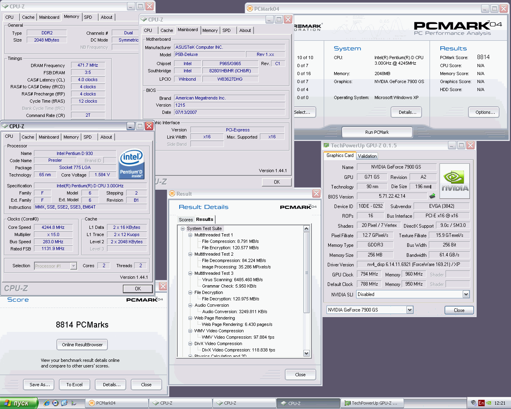Click the Intel Pentium D 930 name value
Image resolution: width=511 pixels, height=409 pixels.
point(75,153)
